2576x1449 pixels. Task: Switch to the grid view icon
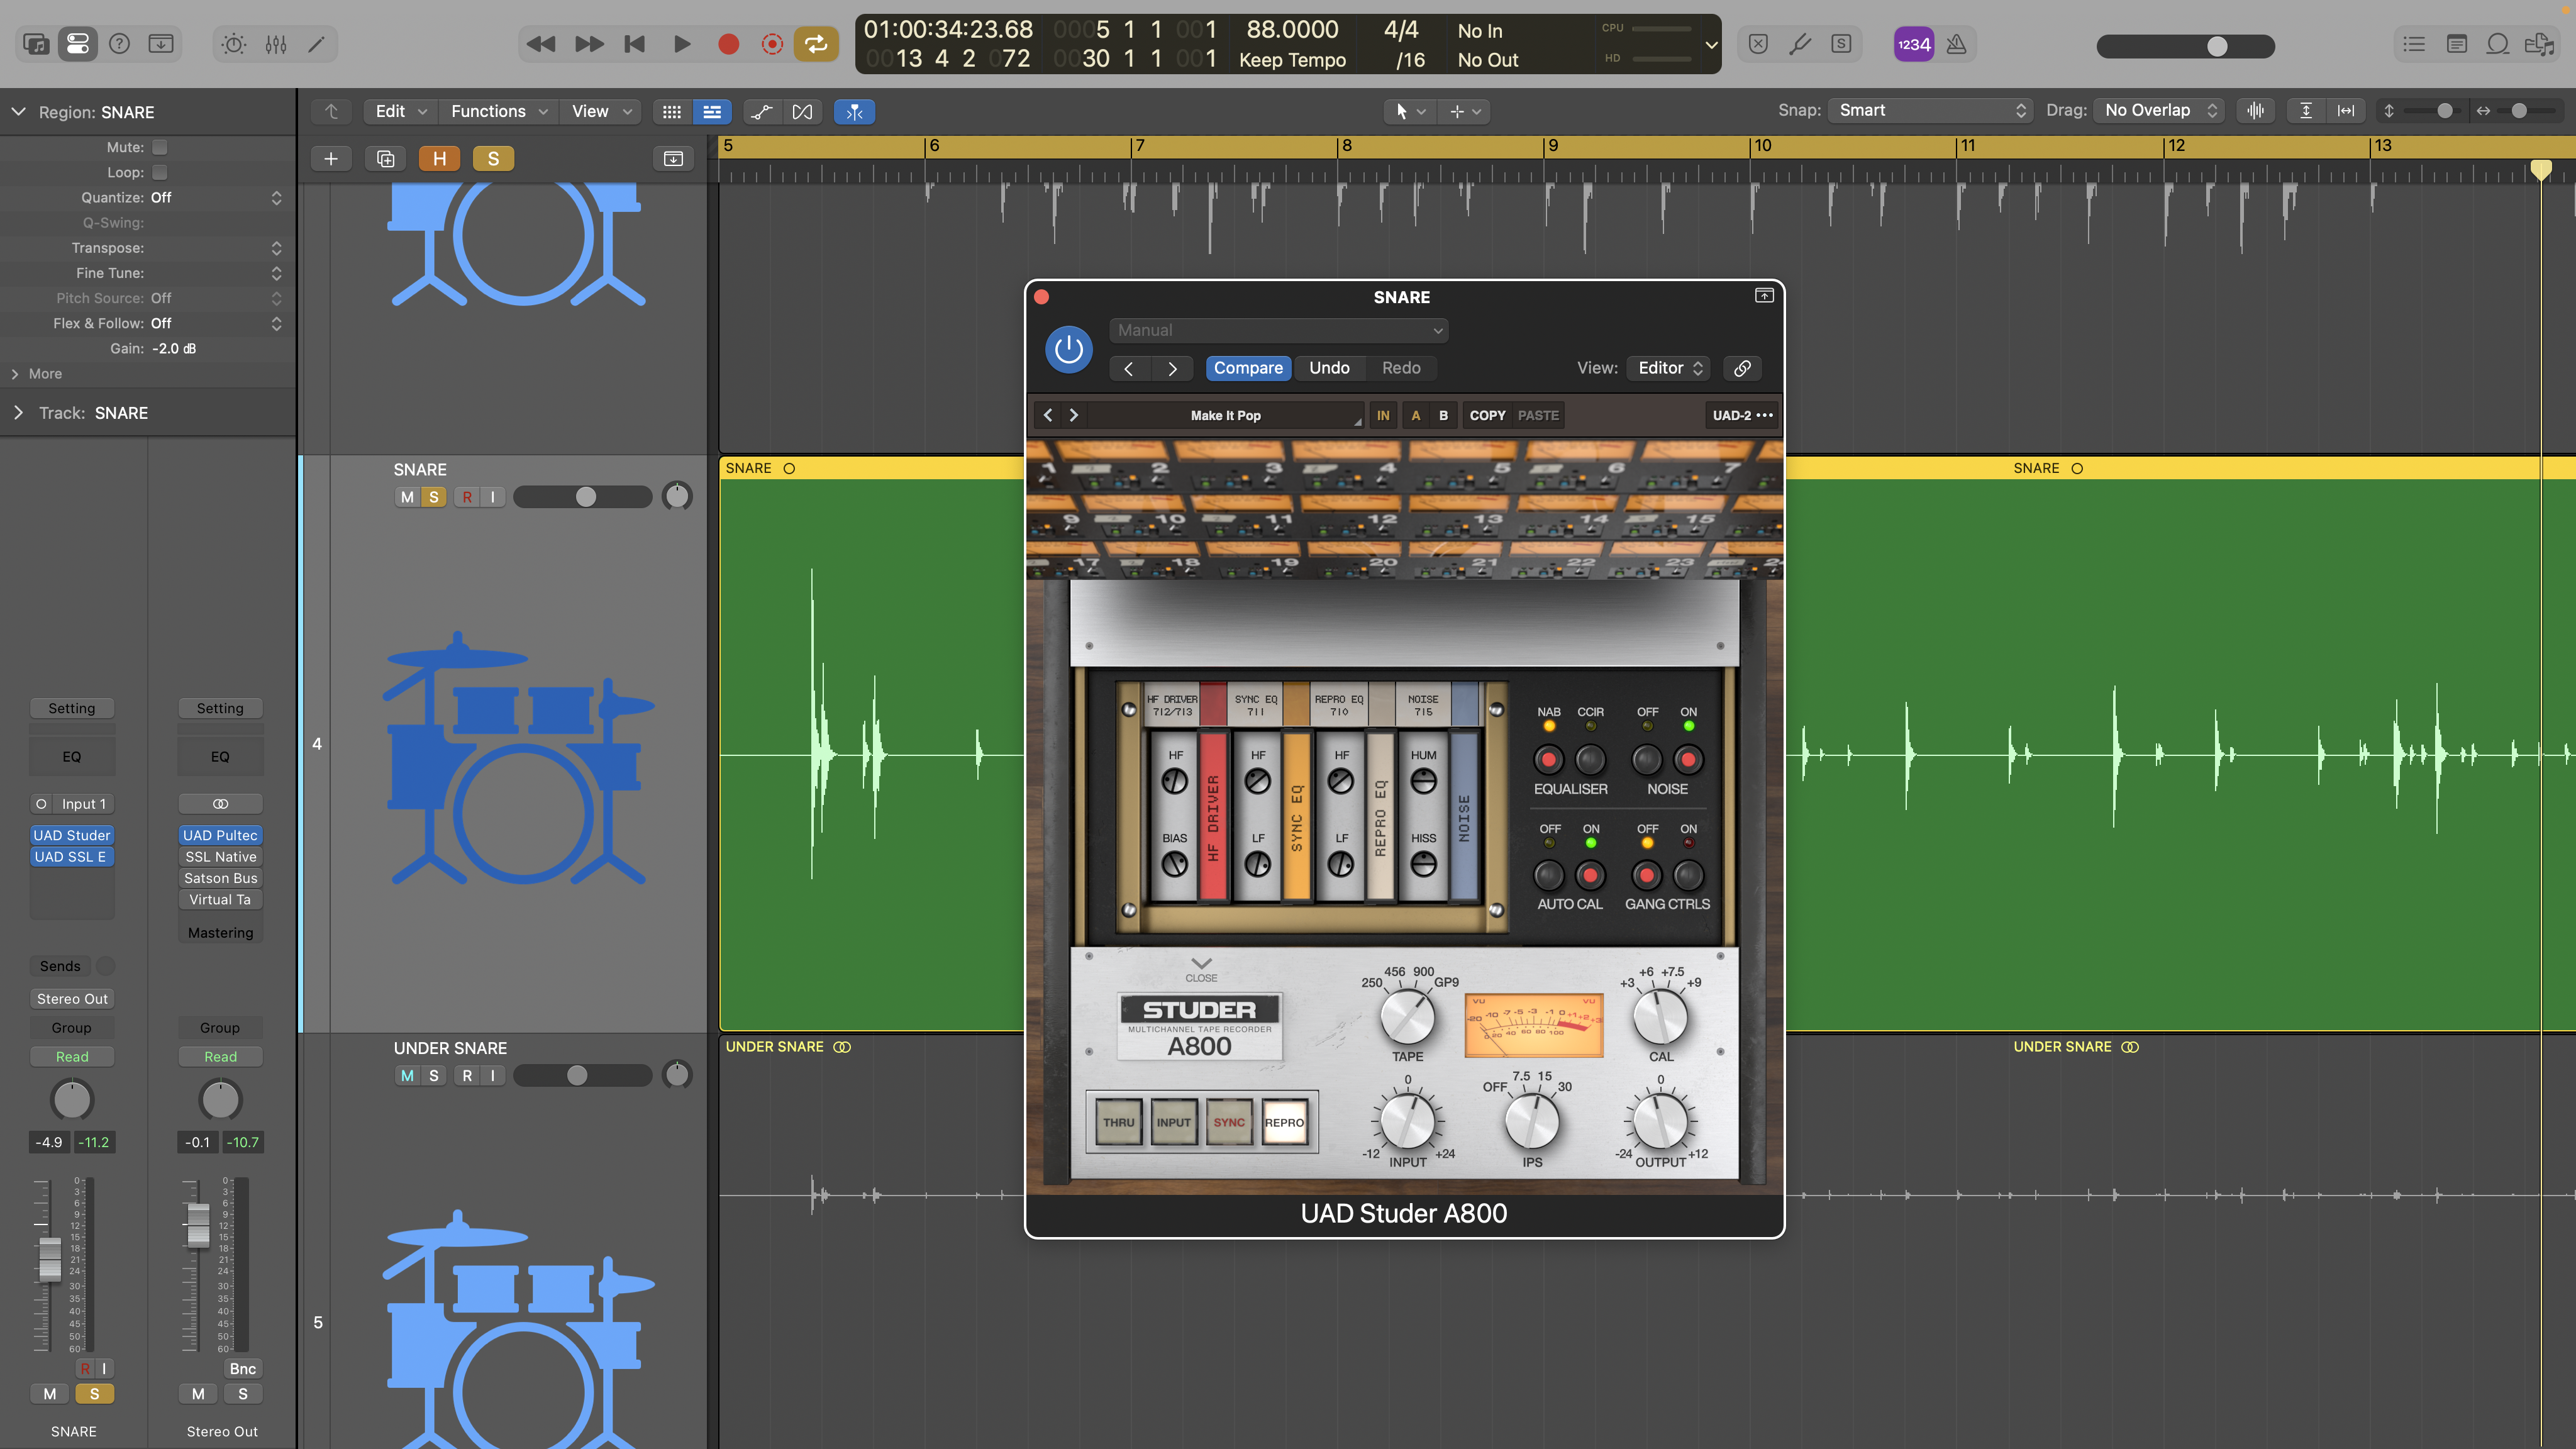672,111
